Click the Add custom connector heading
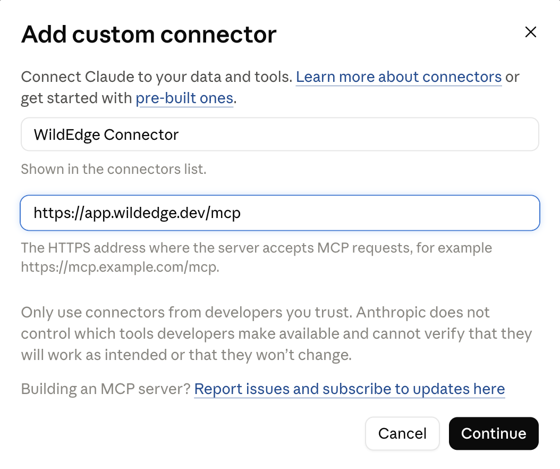 (x=149, y=35)
